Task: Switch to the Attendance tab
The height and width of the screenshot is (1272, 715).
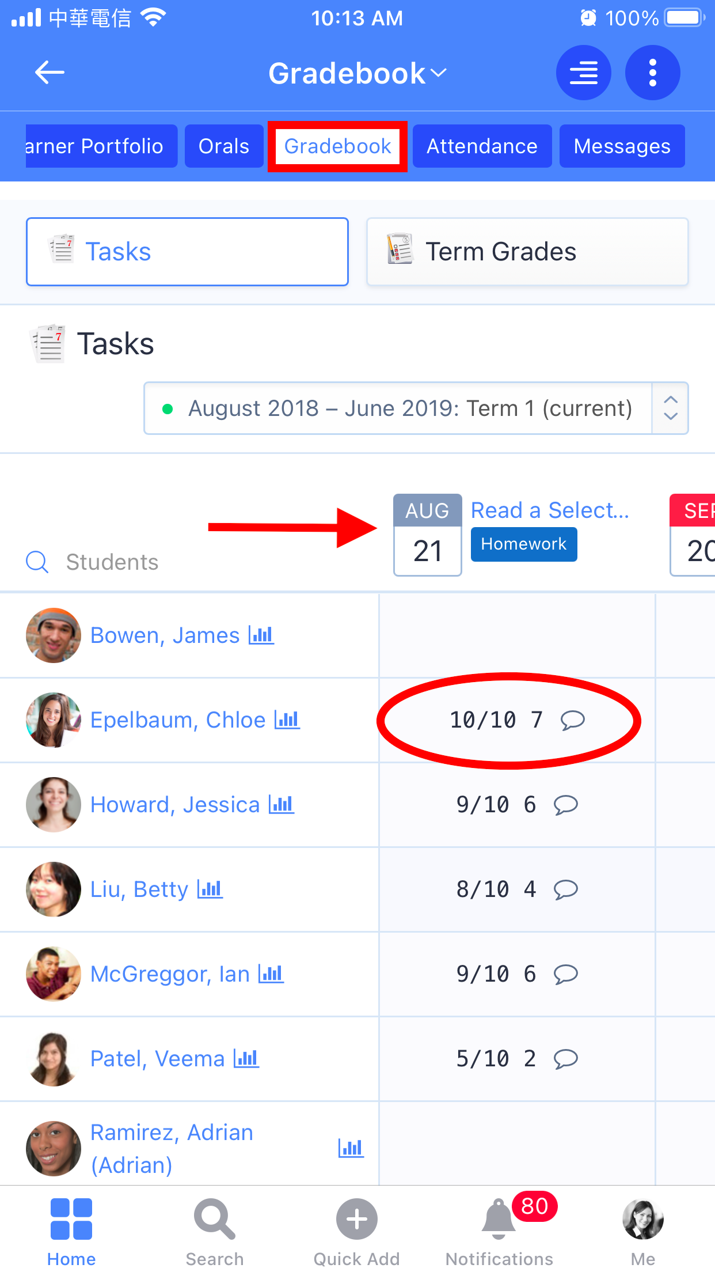Action: 482,146
